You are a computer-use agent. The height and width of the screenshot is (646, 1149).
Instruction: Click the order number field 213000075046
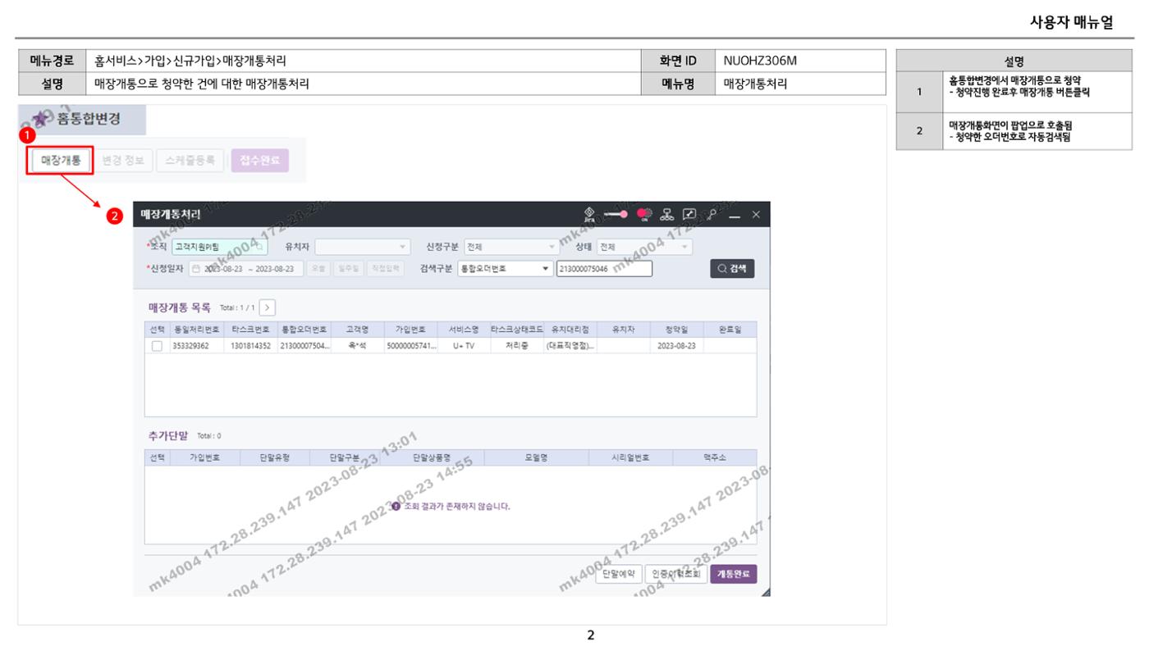click(604, 269)
